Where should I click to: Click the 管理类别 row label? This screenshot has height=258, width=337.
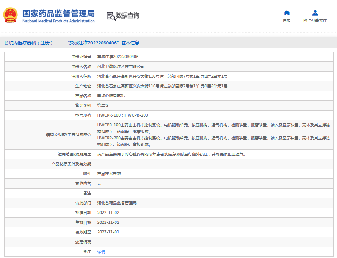(x=83, y=105)
